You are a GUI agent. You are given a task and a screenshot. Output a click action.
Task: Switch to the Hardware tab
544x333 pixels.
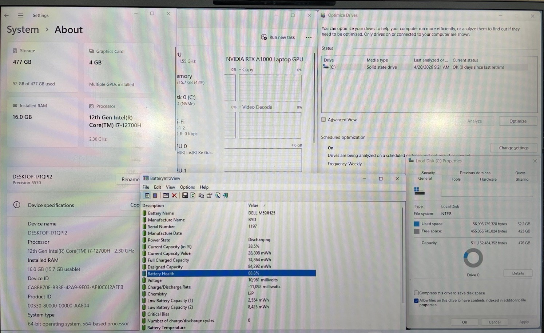pyautogui.click(x=488, y=179)
